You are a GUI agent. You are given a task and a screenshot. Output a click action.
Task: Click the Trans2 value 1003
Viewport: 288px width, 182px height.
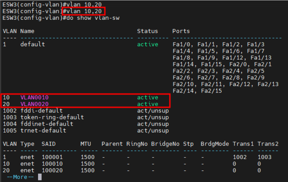pos(265,157)
